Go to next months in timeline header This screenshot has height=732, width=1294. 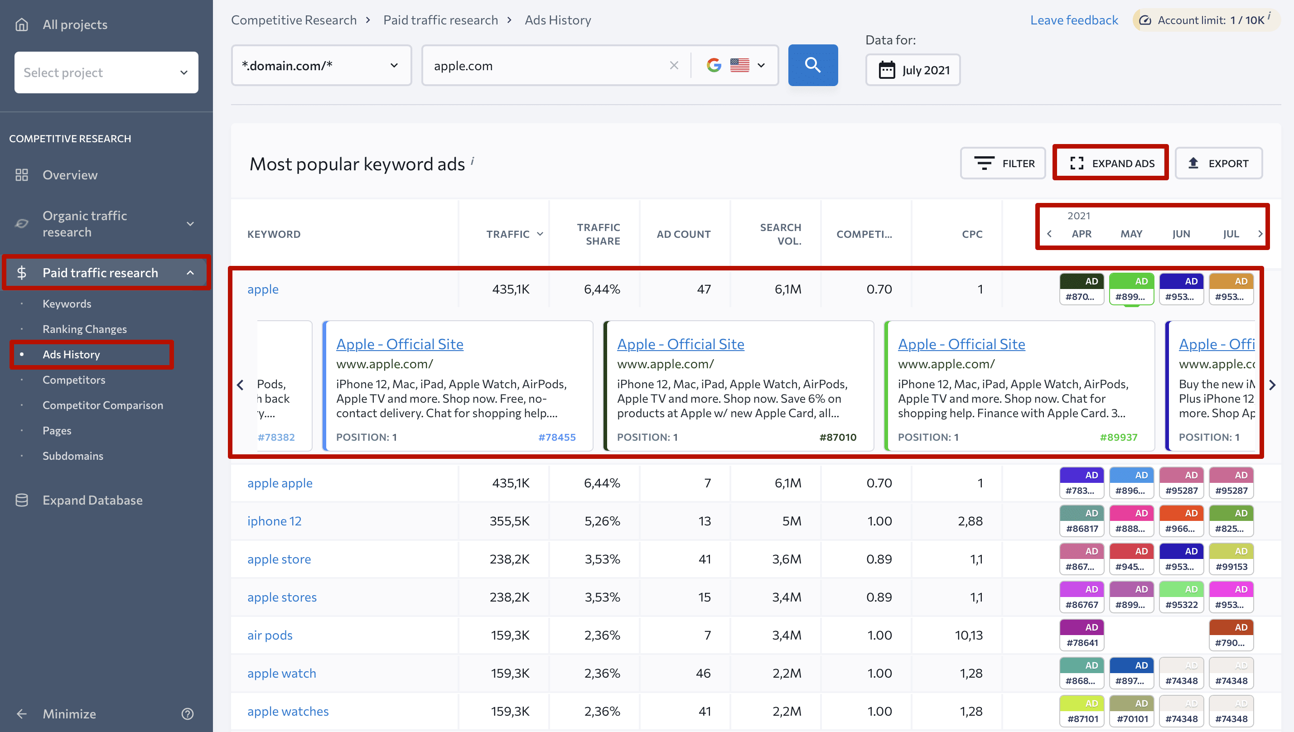1260,234
